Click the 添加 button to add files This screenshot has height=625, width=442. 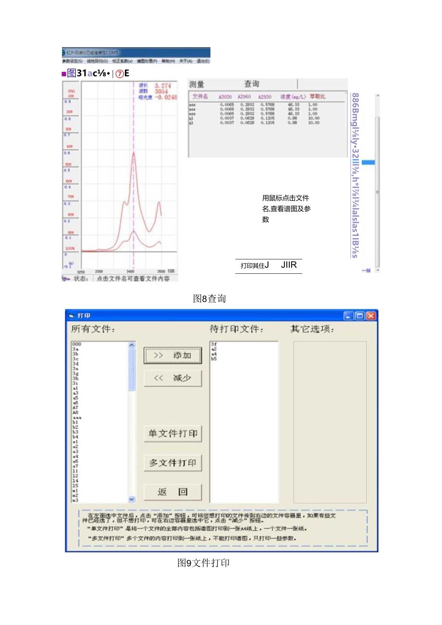[x=172, y=355]
